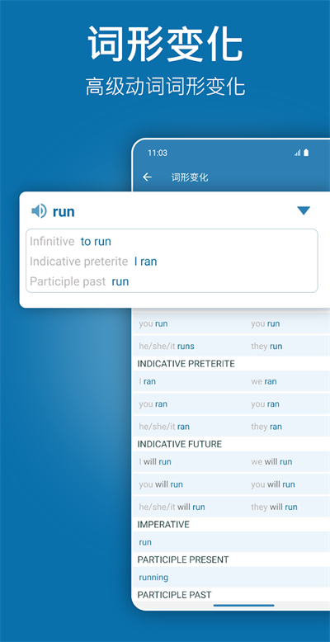The width and height of the screenshot is (330, 642).
Task: Select the infinitive 'to run'
Action: 96,242
